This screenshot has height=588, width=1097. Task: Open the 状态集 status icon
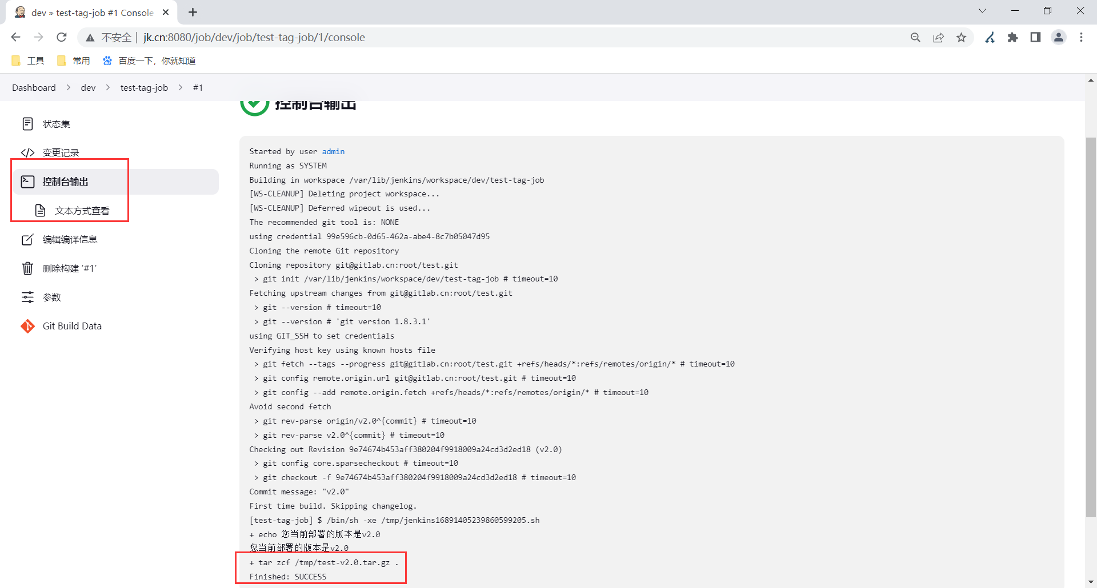tap(27, 124)
